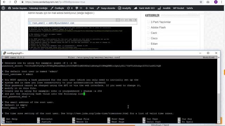Image resolution: width=225 pixels, height=126 pixels.
Task: Open Chrome's three-dot menu
Action: [221, 2]
